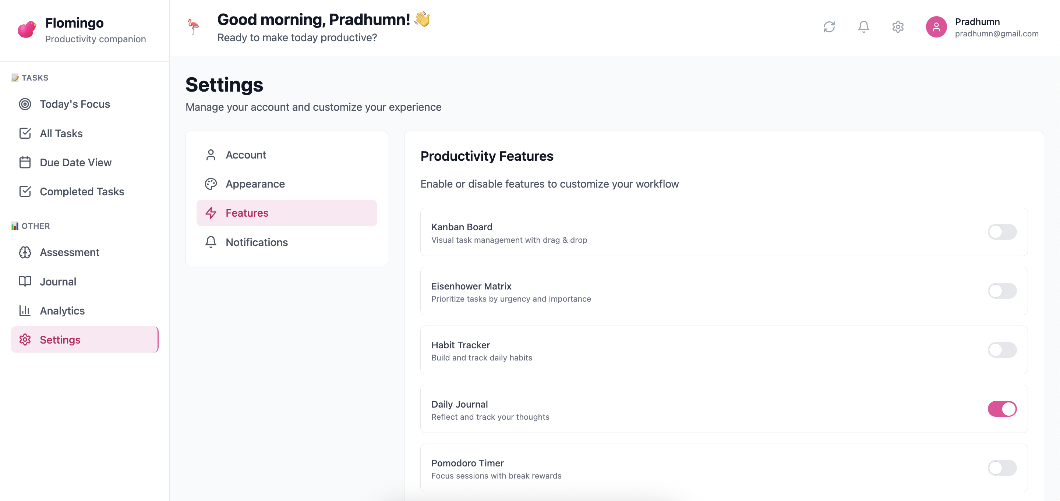Click the refresh sync icon in header

click(x=829, y=27)
